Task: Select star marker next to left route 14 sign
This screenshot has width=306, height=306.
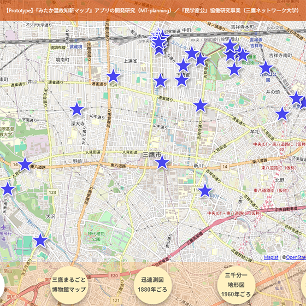Action: tap(25, 164)
